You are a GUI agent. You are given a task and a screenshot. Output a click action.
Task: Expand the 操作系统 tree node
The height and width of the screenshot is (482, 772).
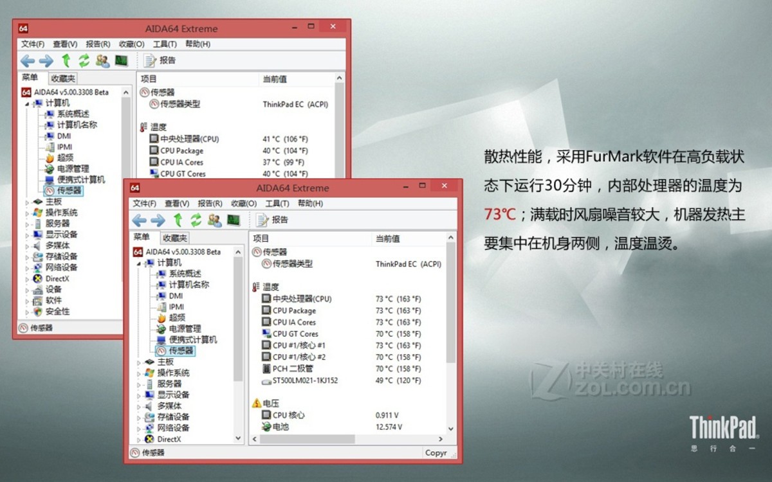point(139,373)
